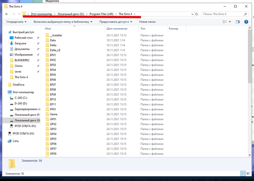The width and height of the screenshot is (254, 181).
Task: Open the 'Предоставить доступ к' menu
Action: (x=116, y=22)
